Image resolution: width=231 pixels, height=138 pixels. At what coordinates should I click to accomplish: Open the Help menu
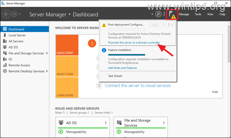tap(222, 14)
